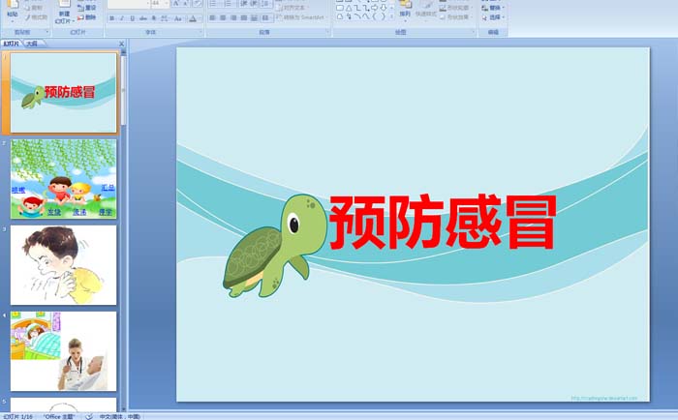Screen dimensions: 678x420
Task: Select the triangle shape
Action: pos(349,8)
